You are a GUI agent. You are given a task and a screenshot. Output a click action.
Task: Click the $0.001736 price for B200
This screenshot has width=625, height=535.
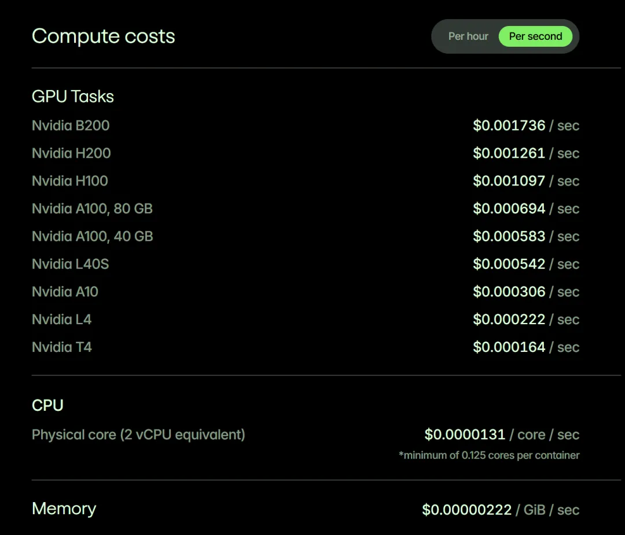(x=509, y=125)
